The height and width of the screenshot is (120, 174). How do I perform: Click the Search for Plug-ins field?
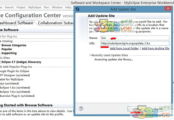[37, 36]
